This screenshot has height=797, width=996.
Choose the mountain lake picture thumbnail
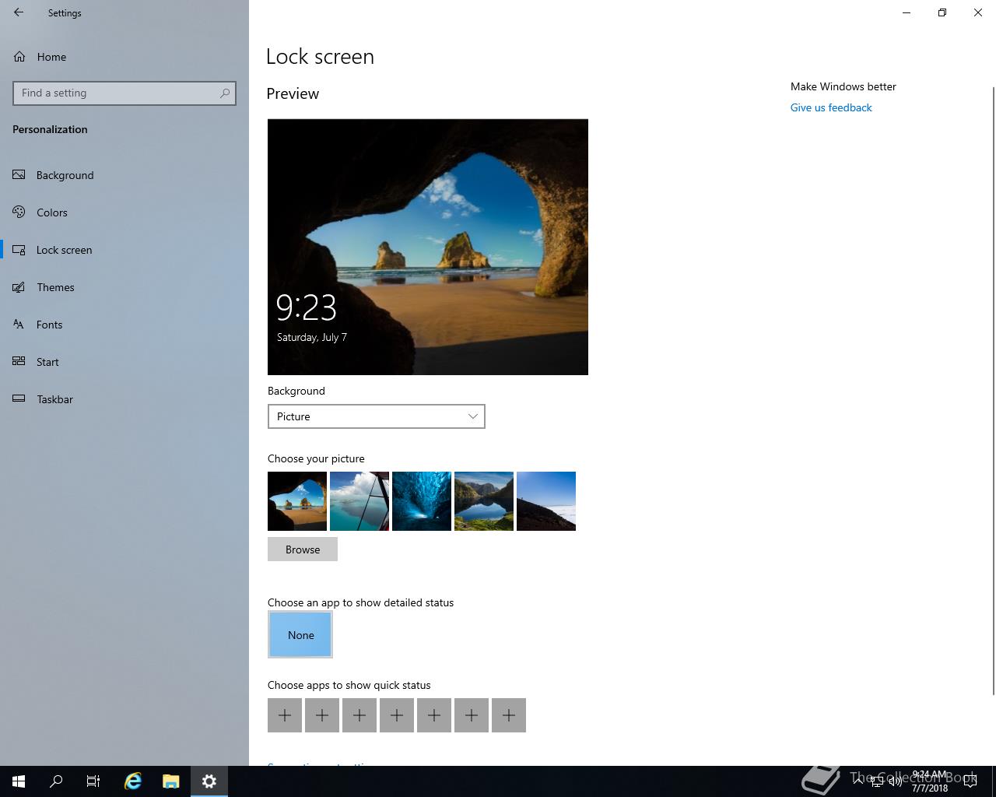(484, 501)
